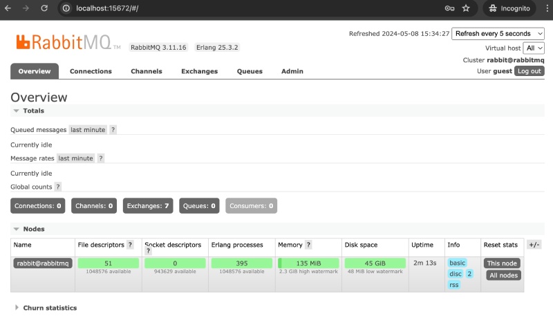Click the Socket descriptors 0 bar
553x318 pixels.
point(175,263)
